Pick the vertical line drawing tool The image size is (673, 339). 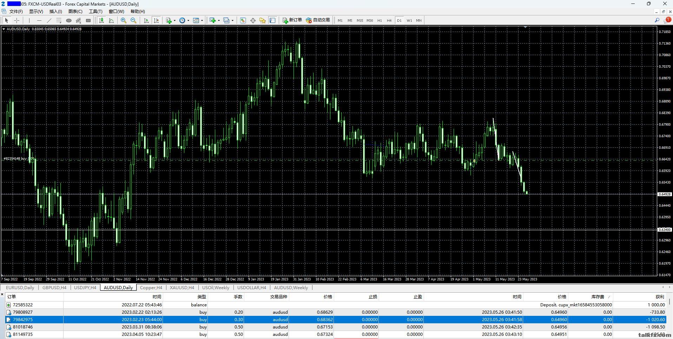(29, 20)
